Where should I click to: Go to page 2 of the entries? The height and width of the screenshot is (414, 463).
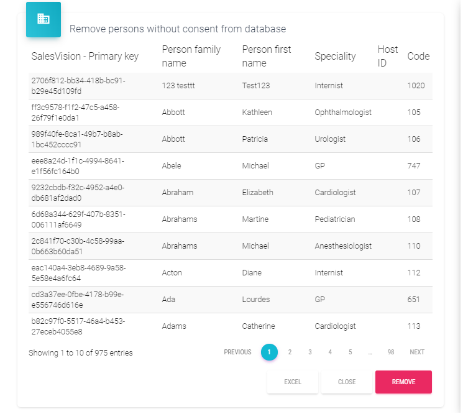click(x=290, y=352)
